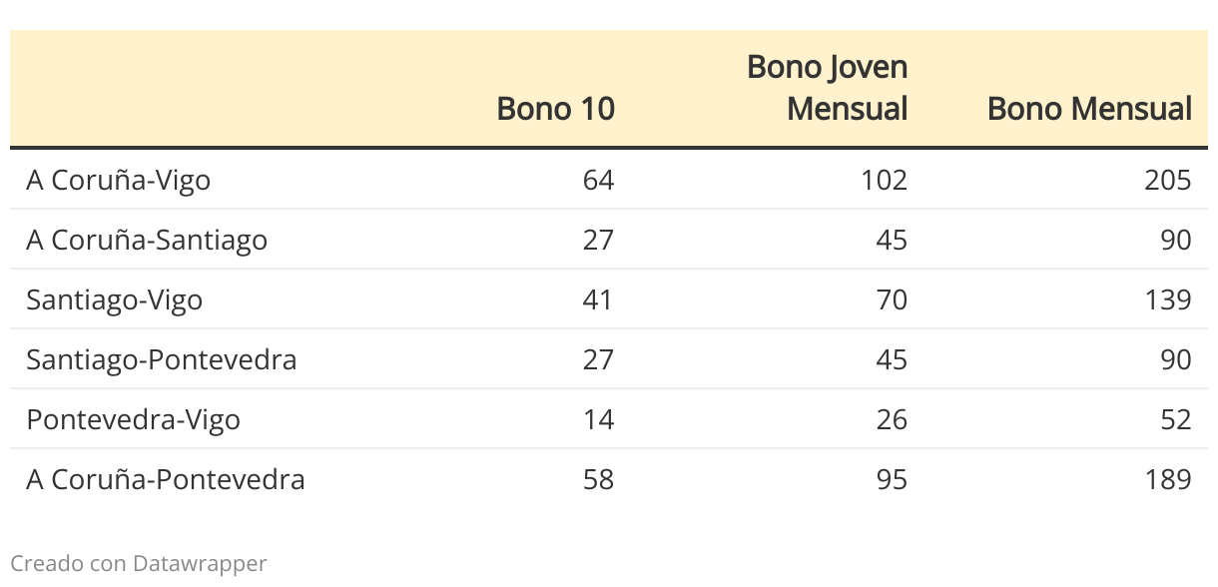Select the Santiago-Pontevedra row label
This screenshot has width=1218, height=587.
pyautogui.click(x=162, y=359)
